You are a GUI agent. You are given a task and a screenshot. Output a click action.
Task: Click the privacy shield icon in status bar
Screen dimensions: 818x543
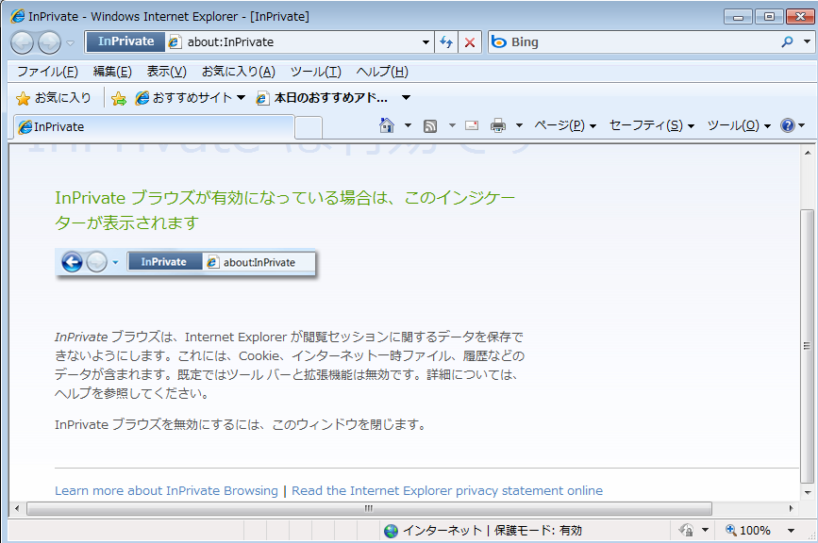pos(686,531)
